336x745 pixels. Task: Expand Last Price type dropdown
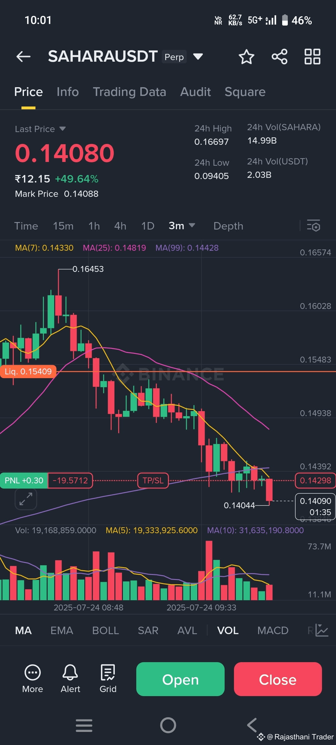(63, 129)
